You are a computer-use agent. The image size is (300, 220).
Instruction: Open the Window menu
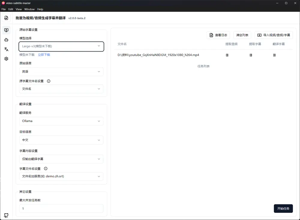(29, 9)
